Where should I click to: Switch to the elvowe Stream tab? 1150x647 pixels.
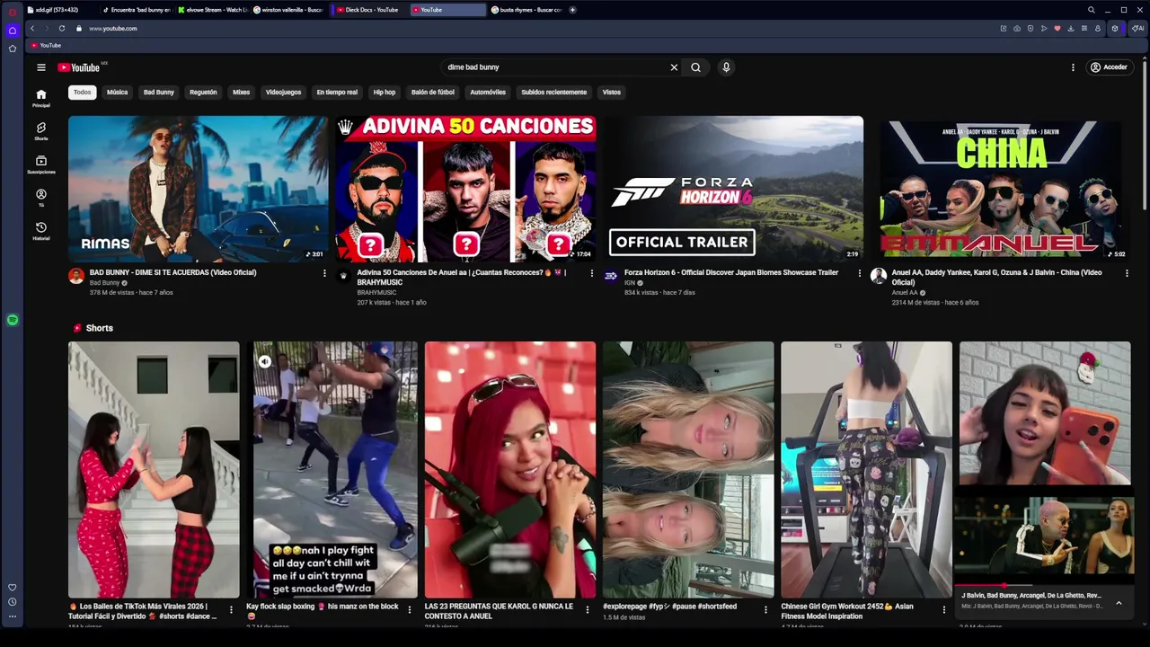point(212,10)
